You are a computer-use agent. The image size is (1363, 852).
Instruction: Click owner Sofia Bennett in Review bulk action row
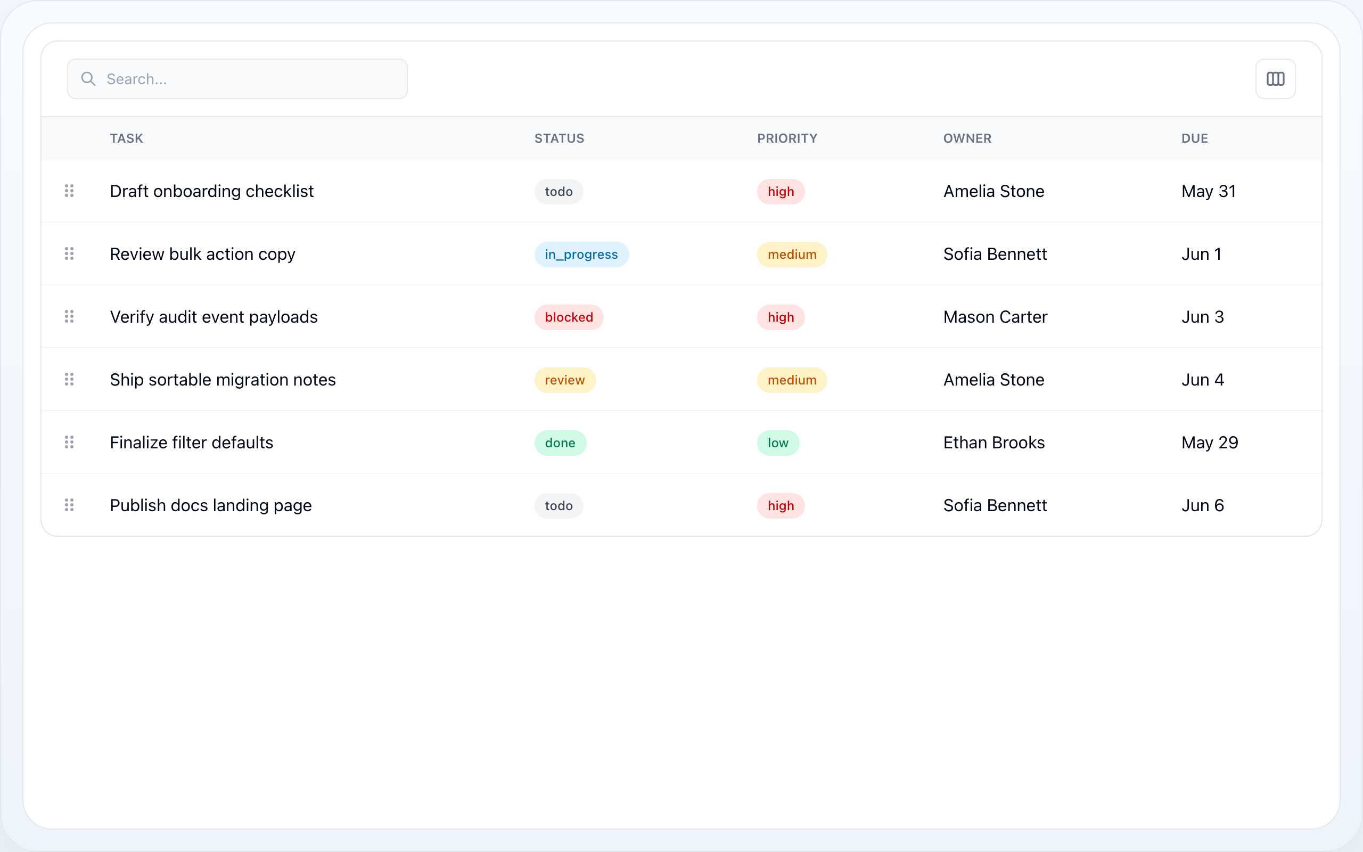(x=995, y=254)
